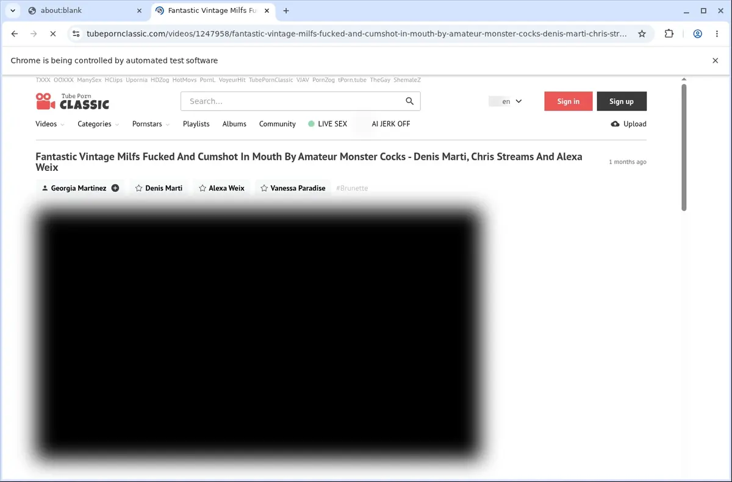Open the Chrome profile icon
Image resolution: width=732 pixels, height=482 pixels.
pyautogui.click(x=697, y=34)
